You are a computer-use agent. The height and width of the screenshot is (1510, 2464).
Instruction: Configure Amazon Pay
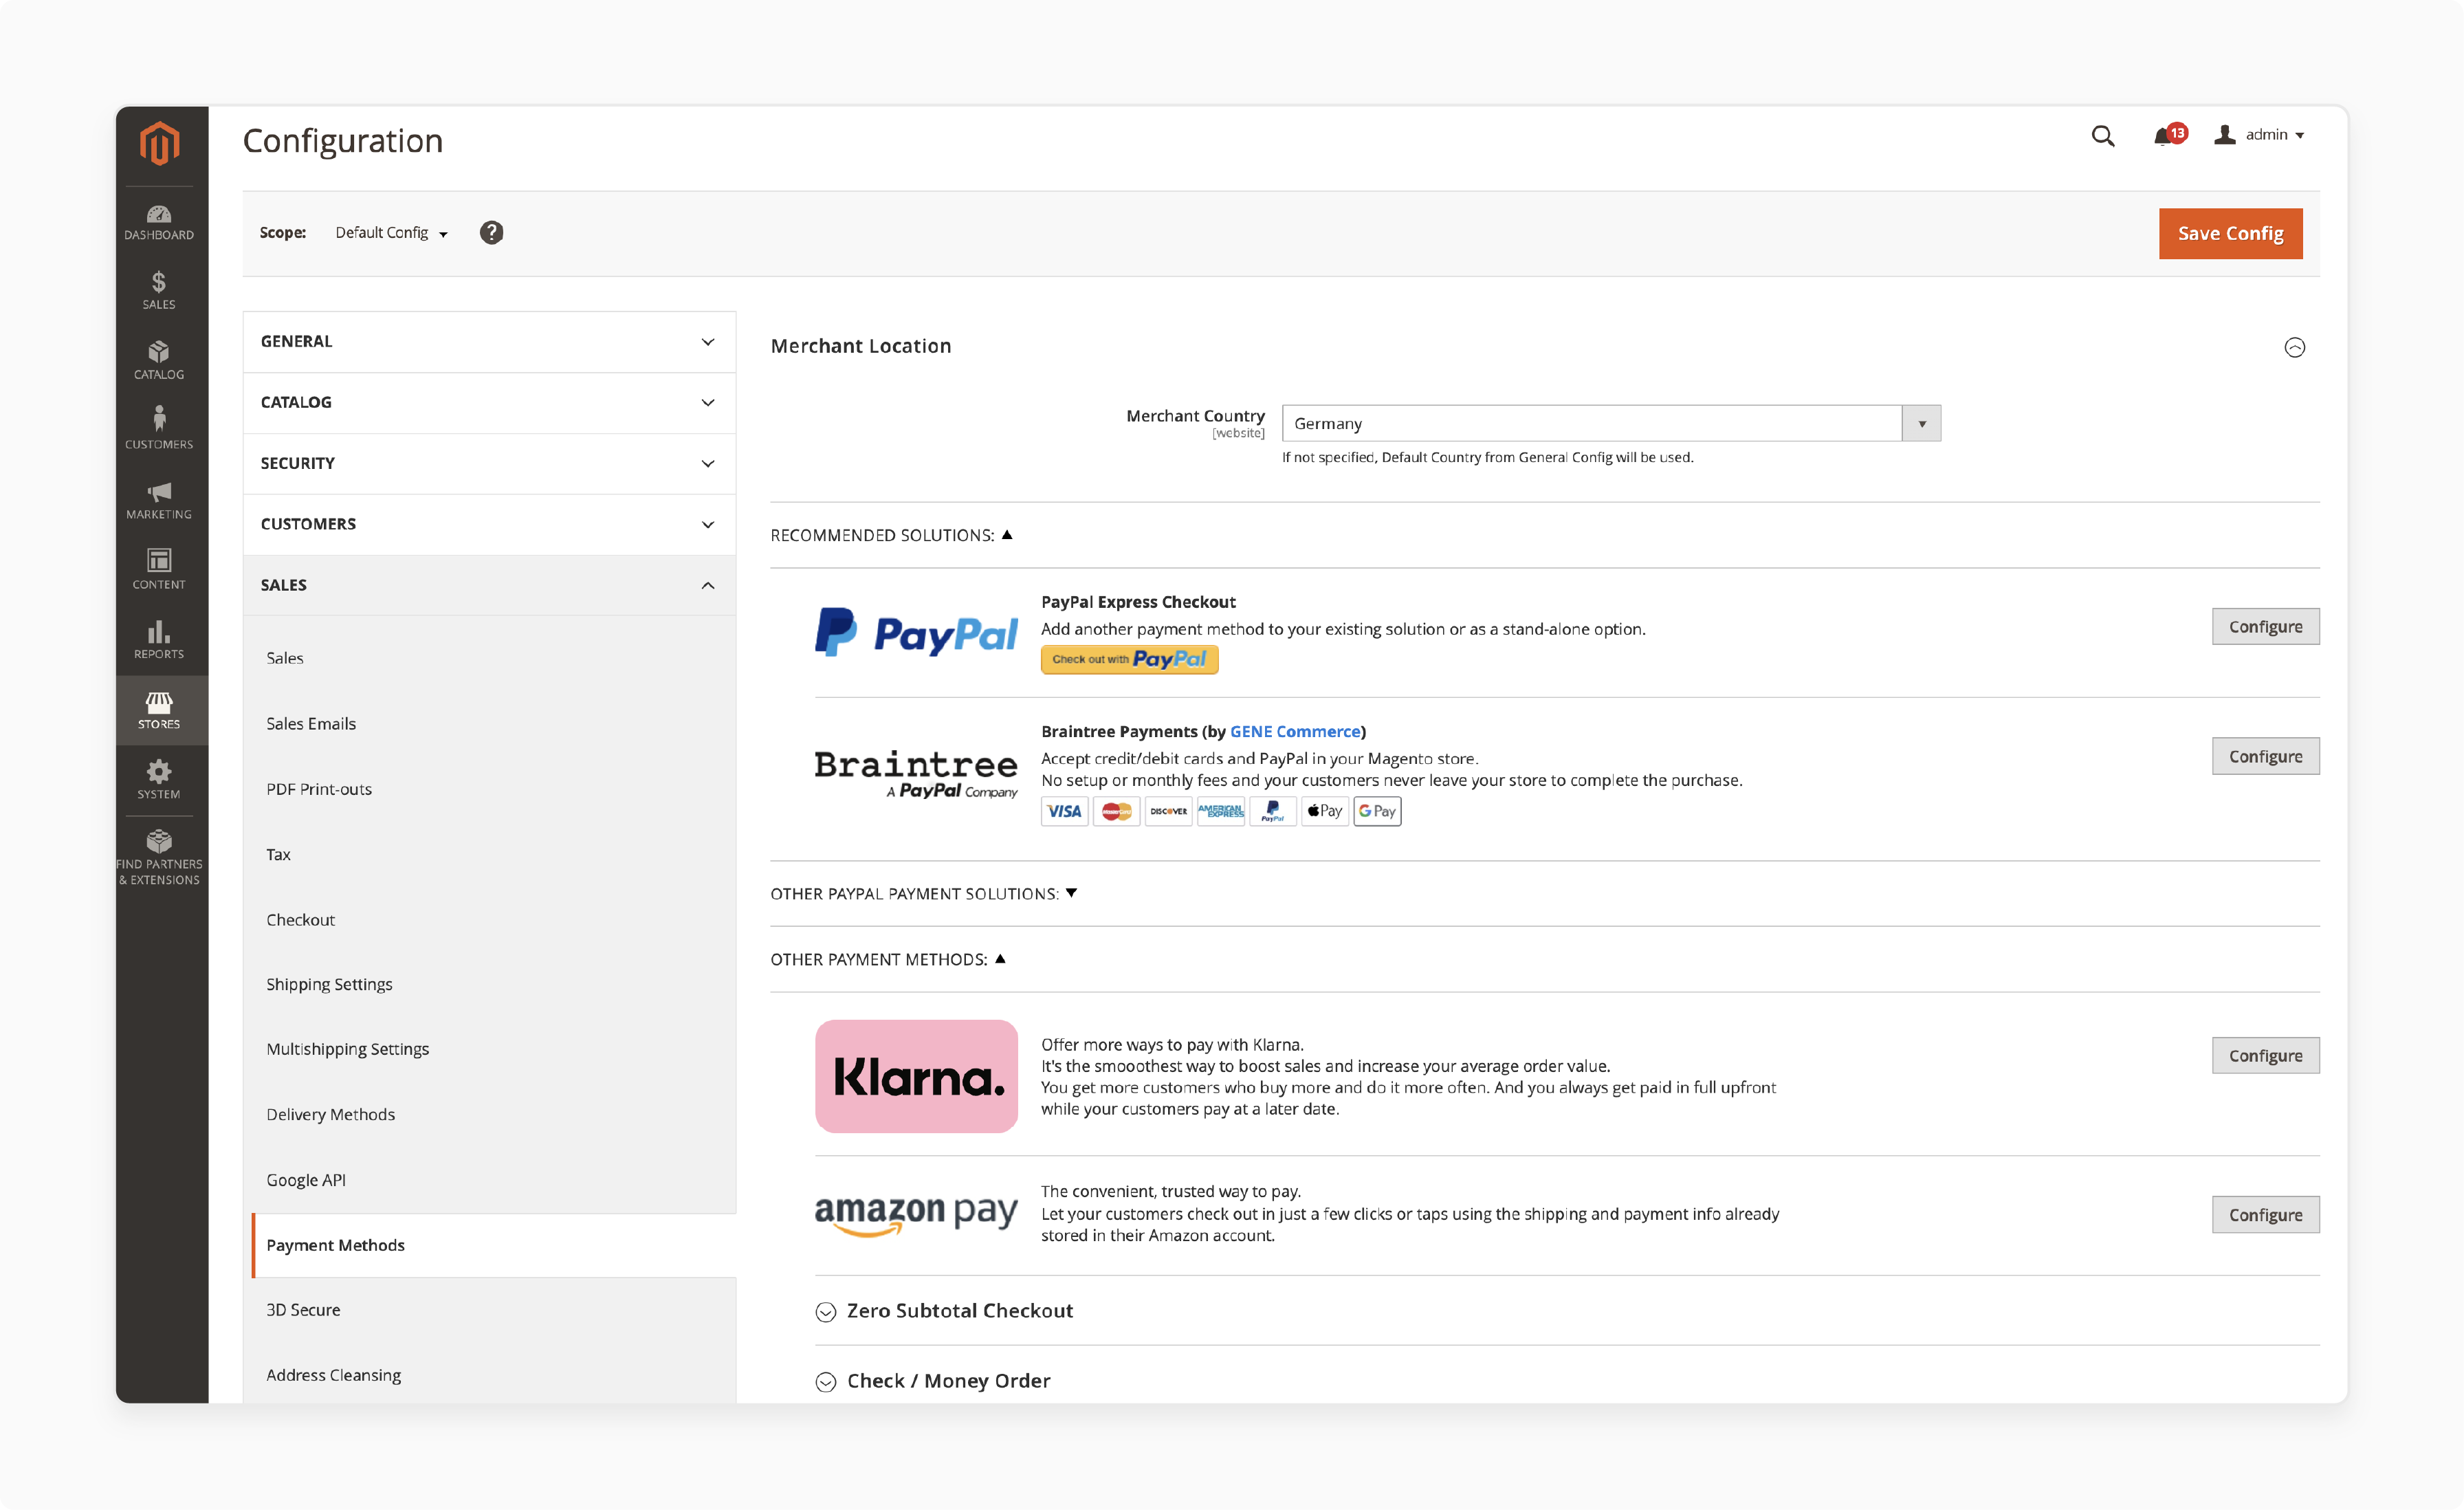point(2265,1215)
